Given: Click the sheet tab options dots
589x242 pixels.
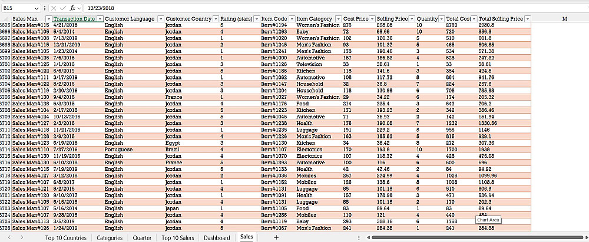Looking at the screenshot, I should 359,237.
